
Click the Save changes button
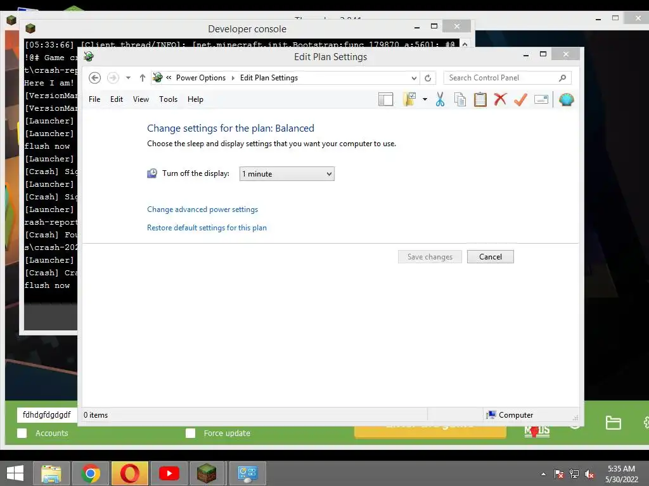[x=430, y=257]
